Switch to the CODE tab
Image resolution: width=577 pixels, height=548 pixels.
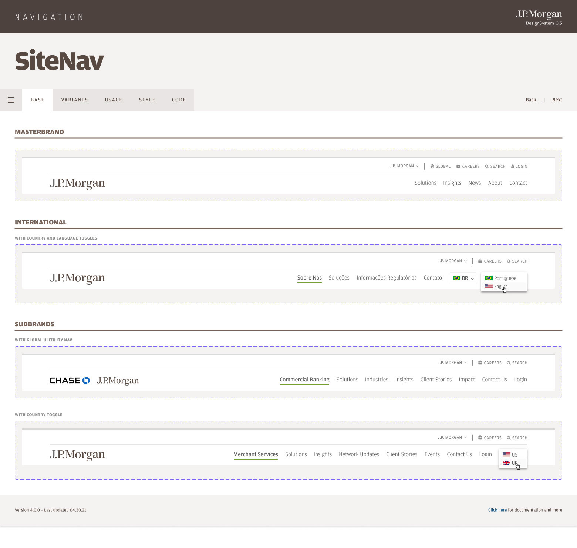(x=179, y=100)
